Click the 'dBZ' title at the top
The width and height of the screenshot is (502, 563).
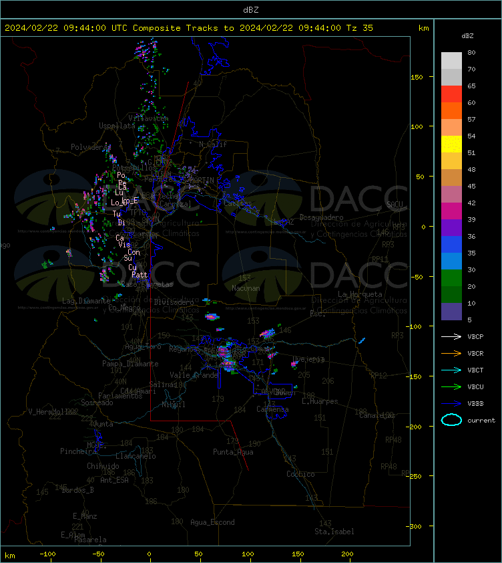click(250, 9)
